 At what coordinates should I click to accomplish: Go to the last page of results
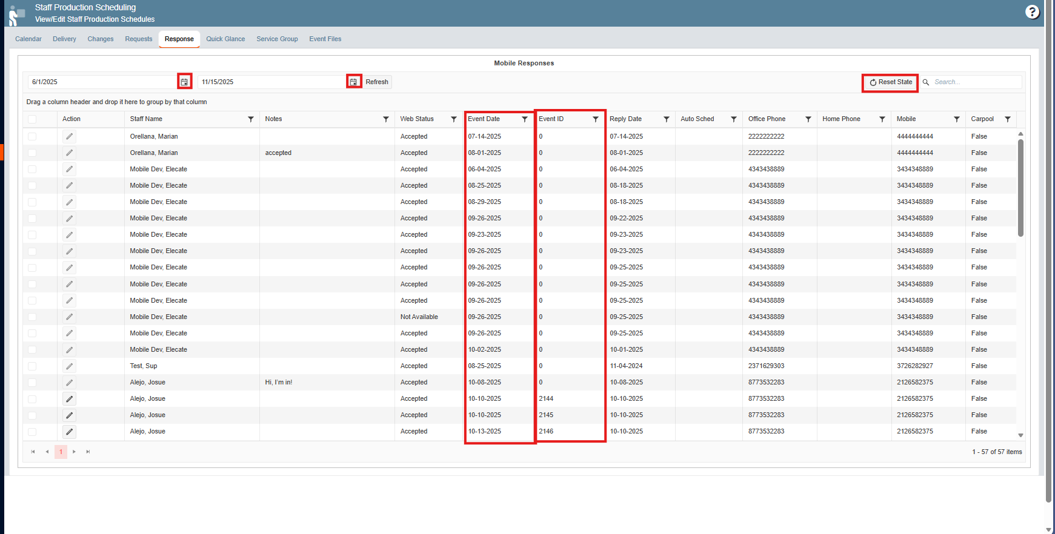coord(88,452)
